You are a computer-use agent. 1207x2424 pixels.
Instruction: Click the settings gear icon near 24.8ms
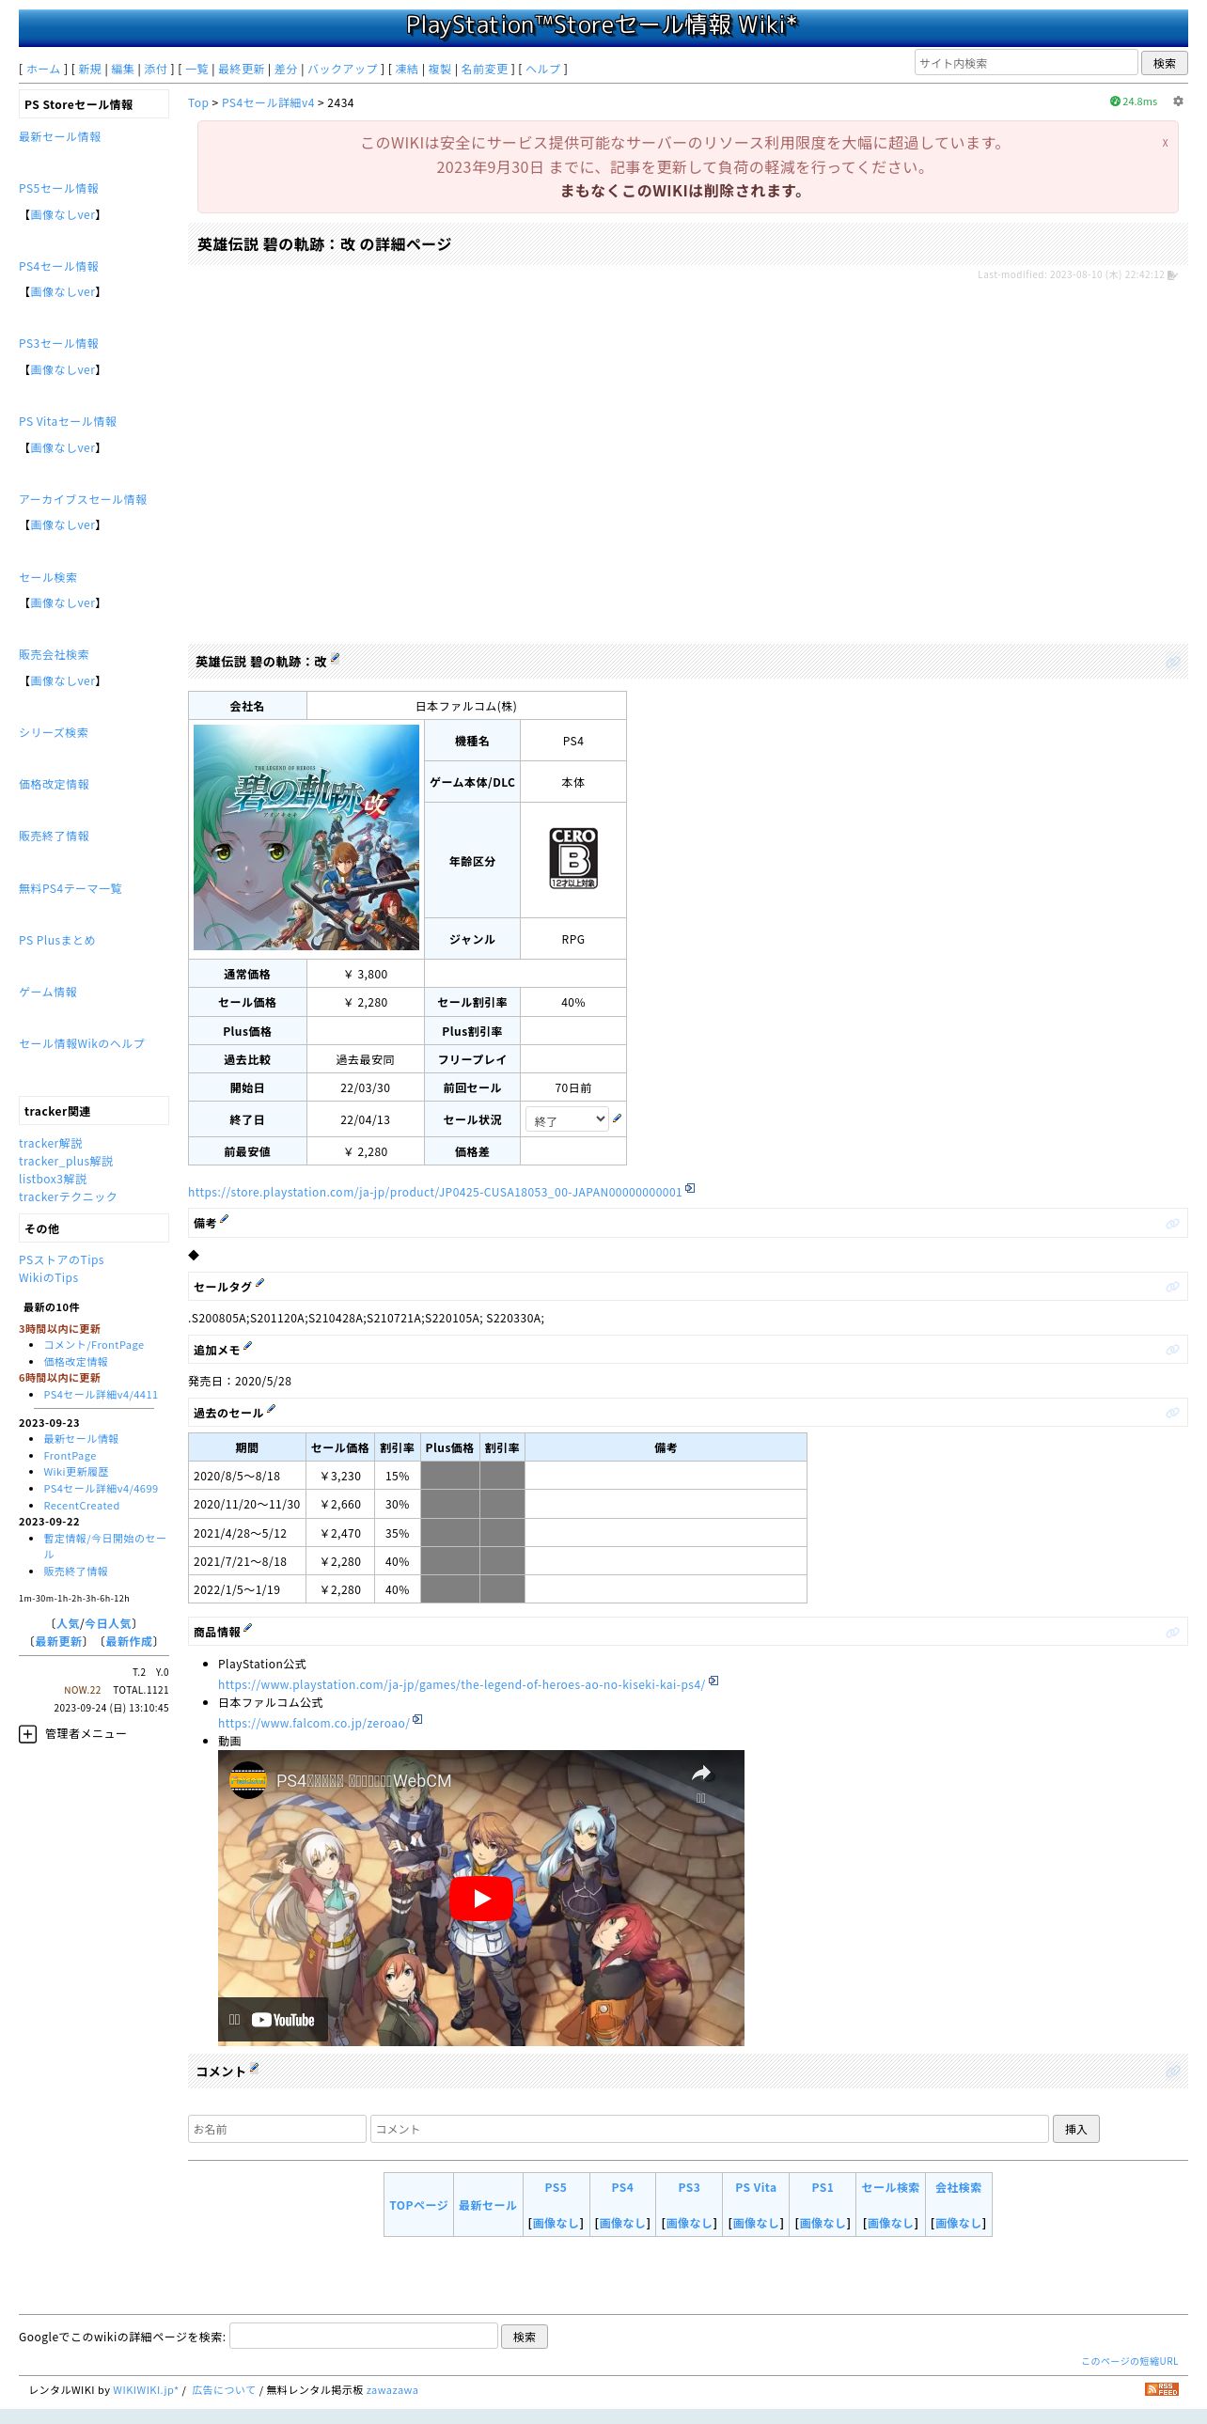click(1177, 102)
